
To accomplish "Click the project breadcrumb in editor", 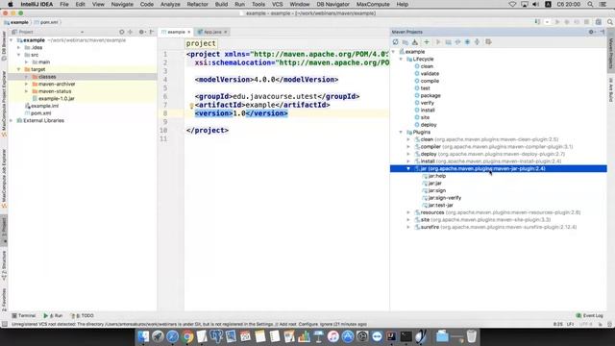I will click(201, 43).
